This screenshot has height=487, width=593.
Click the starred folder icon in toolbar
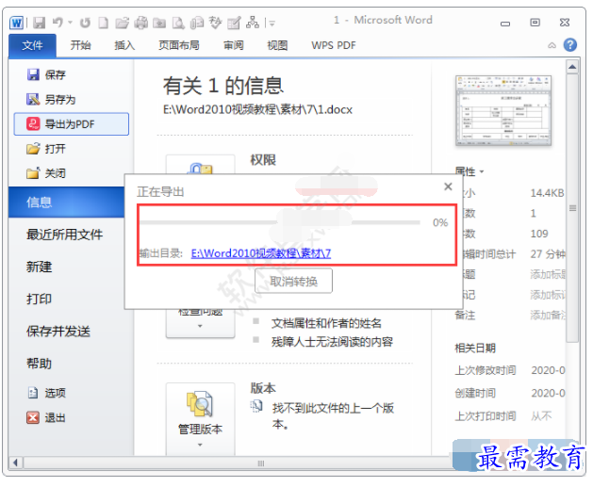159,24
